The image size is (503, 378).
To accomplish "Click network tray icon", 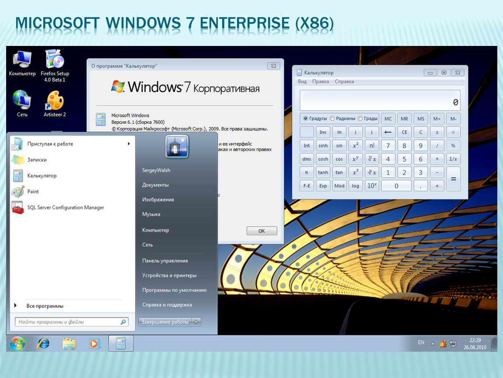I will (x=453, y=344).
